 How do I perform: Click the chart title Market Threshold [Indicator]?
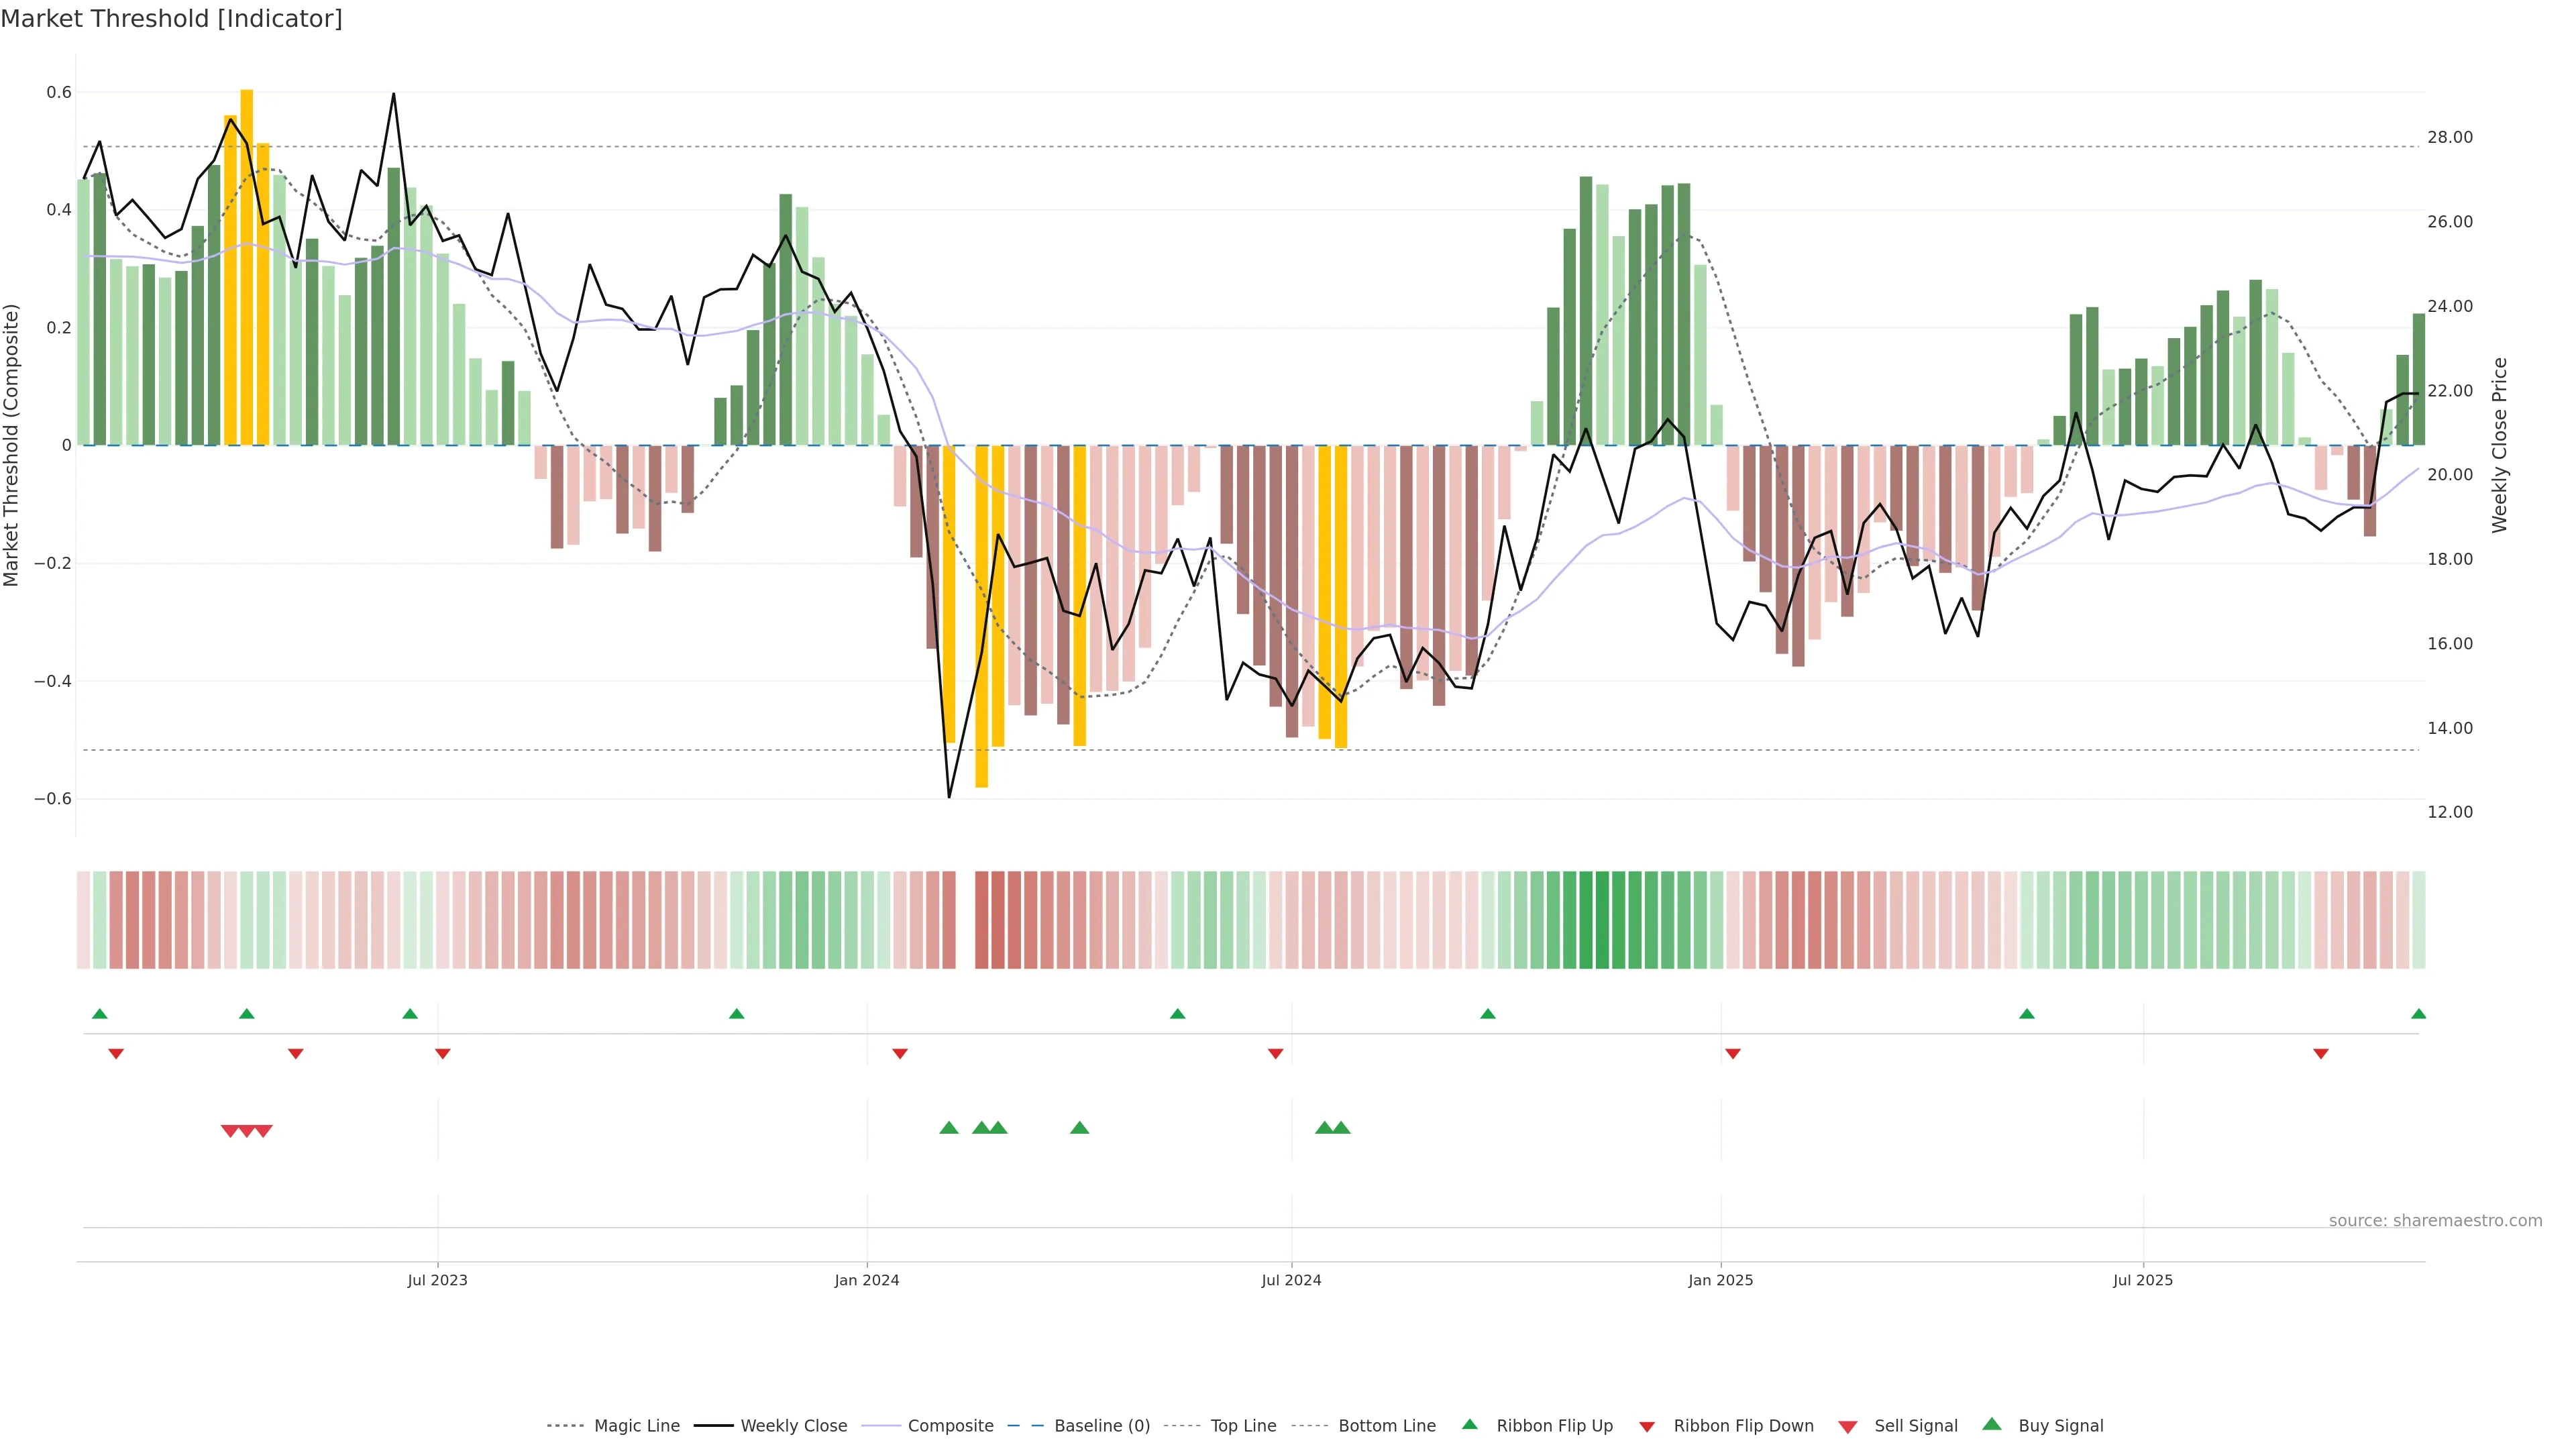tap(171, 19)
